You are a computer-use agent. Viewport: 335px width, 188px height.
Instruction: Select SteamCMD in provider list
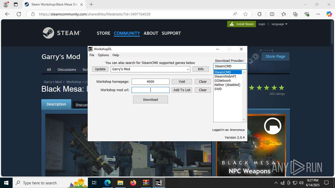[x=228, y=72]
